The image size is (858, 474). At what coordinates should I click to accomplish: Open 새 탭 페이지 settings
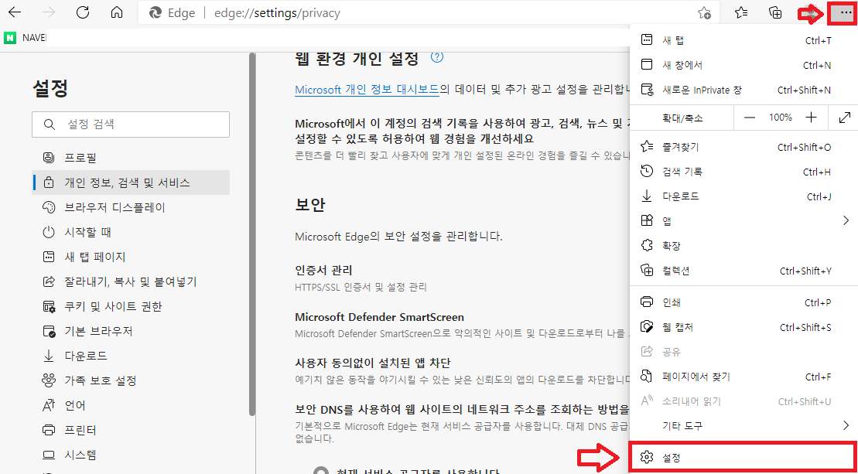(131, 257)
